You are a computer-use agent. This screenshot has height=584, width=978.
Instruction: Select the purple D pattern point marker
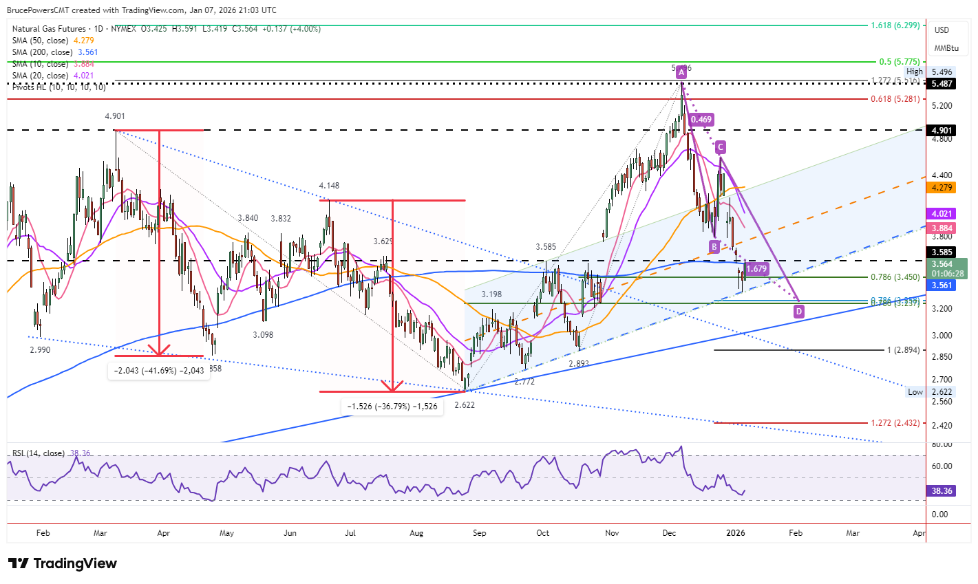tap(799, 312)
